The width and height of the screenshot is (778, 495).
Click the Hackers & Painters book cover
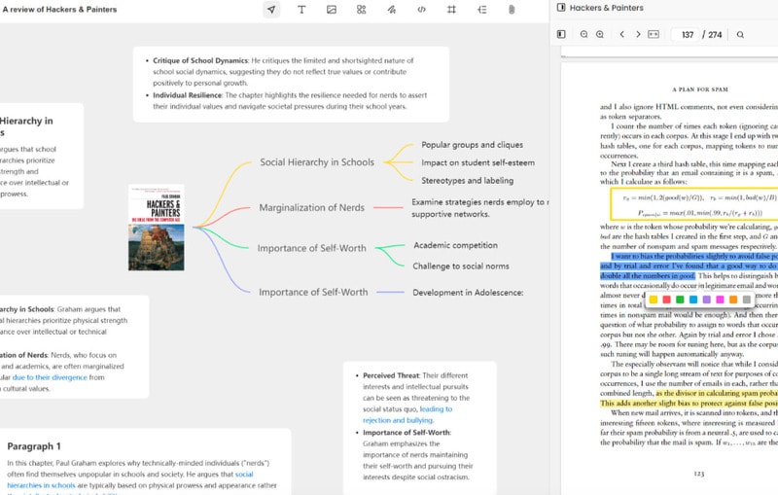[x=157, y=228]
